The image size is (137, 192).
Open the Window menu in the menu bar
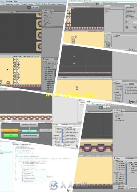pos(9,1)
